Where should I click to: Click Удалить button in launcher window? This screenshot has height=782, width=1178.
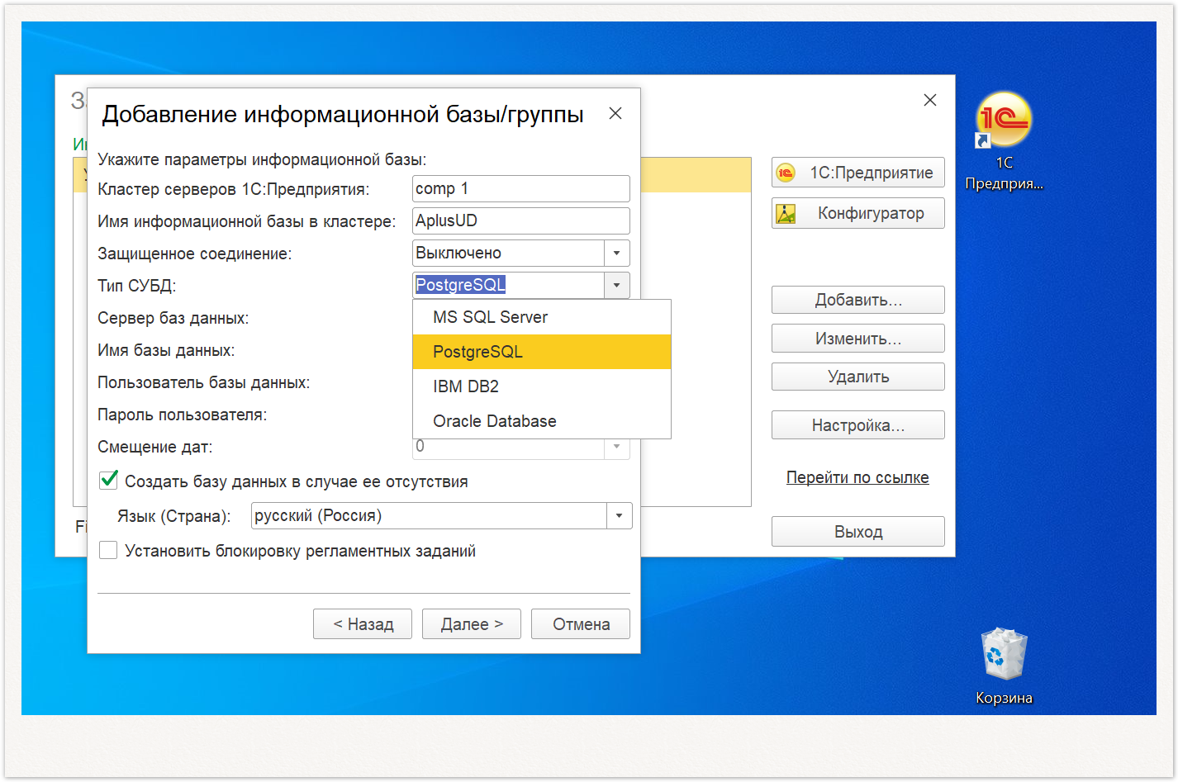pyautogui.click(x=858, y=377)
